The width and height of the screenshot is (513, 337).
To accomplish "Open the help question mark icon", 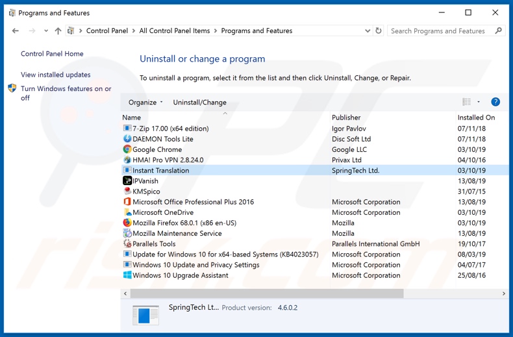I will click(x=495, y=102).
